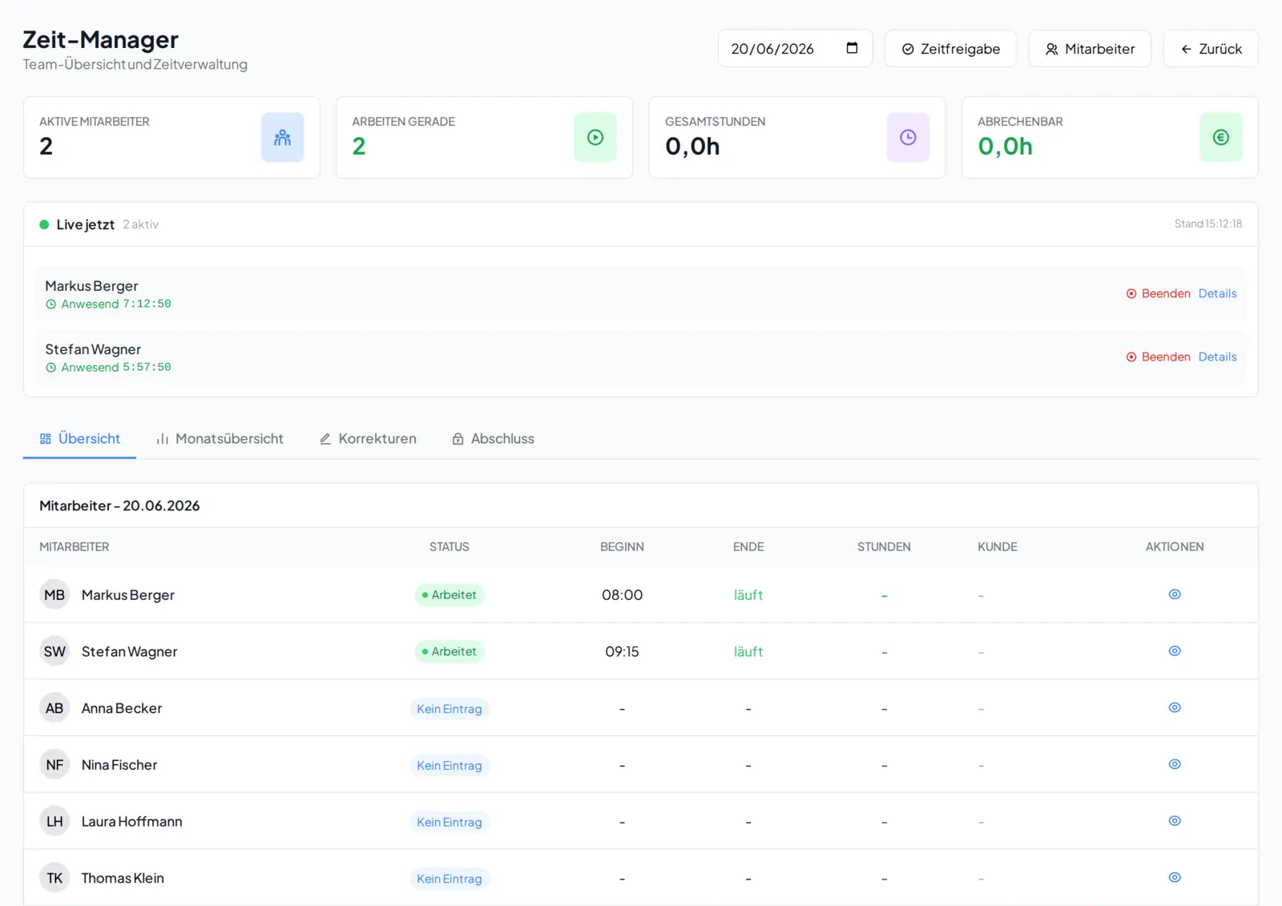View details eye icon for Nina Fischer row
The image size is (1282, 906).
[1175, 764]
